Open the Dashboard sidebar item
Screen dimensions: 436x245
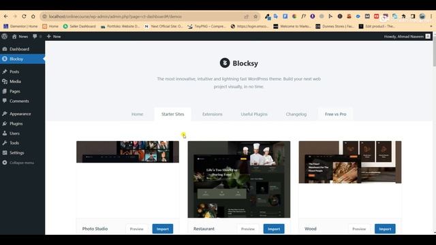coord(22,49)
